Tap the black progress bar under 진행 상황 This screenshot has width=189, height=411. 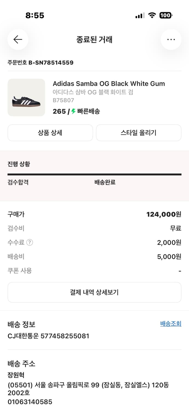(94, 174)
